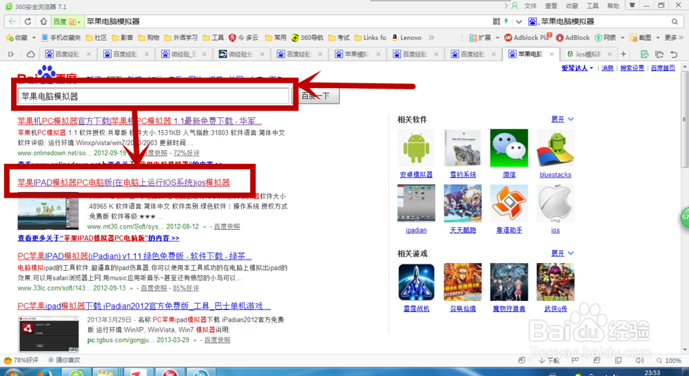Screen dimensions: 689x376
Task: Open the 考试 bookmark folder
Action: [x=339, y=38]
